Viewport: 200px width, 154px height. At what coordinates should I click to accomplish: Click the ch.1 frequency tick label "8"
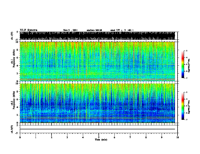[x=18, y=50]
